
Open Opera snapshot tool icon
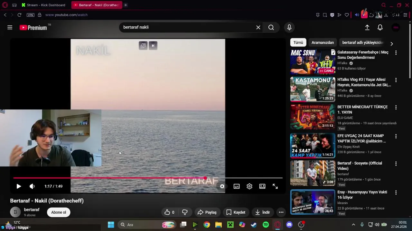pos(325,15)
